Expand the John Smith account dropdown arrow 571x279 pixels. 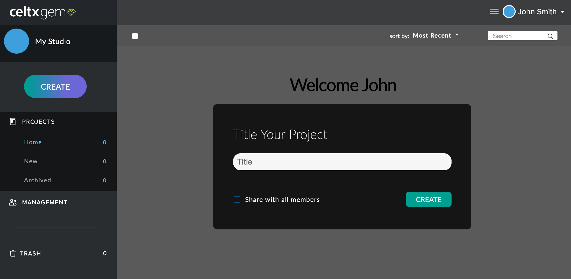(x=562, y=12)
